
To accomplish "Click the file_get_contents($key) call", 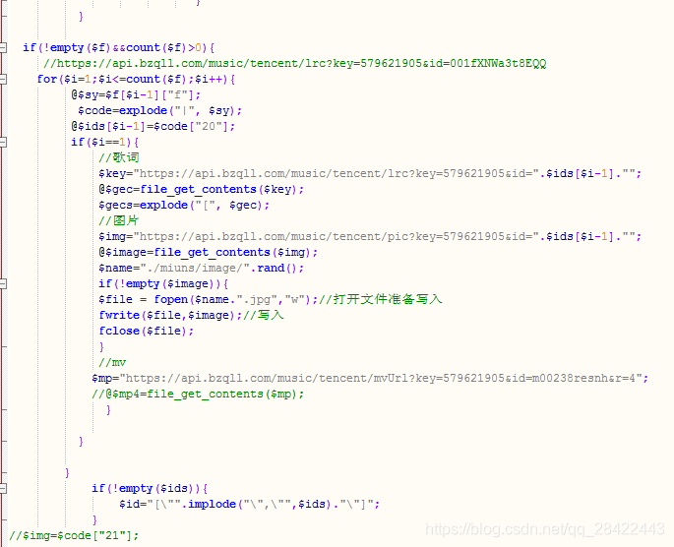I will pyautogui.click(x=218, y=190).
